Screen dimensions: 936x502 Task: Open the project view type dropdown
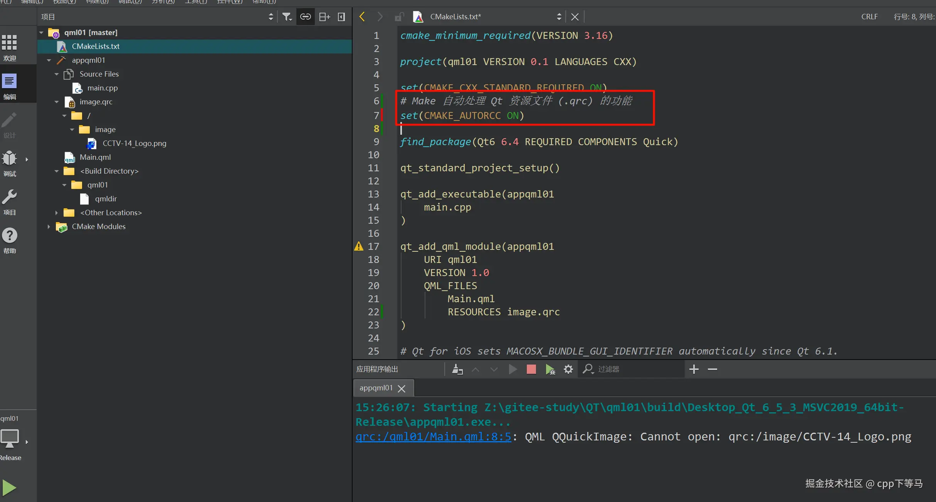pos(271,17)
